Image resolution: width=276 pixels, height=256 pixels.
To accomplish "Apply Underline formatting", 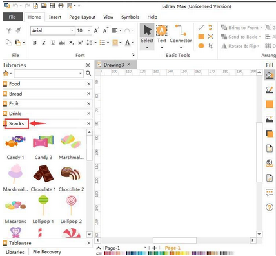I will click(x=53, y=43).
